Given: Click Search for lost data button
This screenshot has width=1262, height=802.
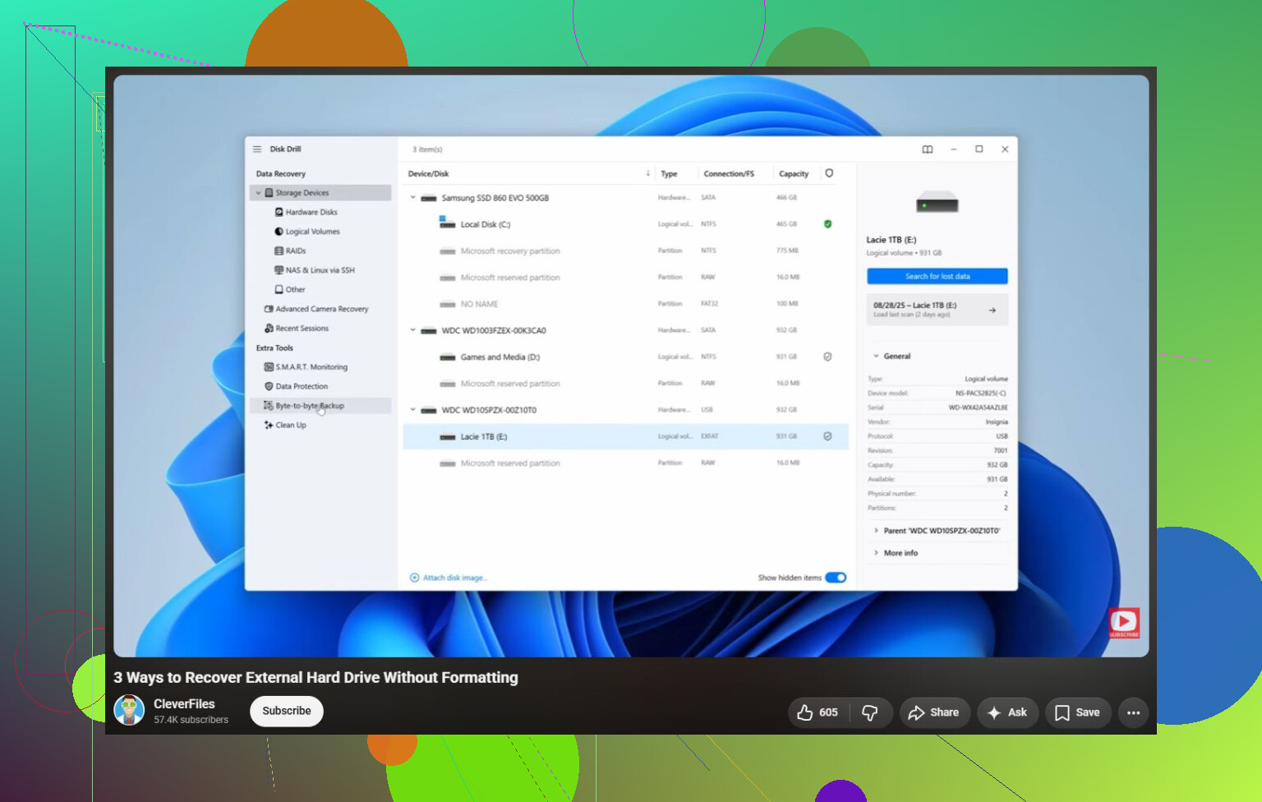Looking at the screenshot, I should tap(937, 276).
